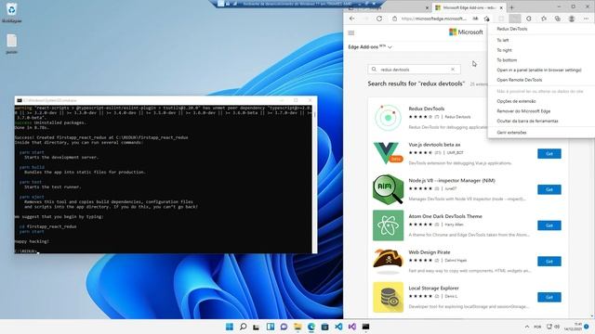
Task: Click the Read aloud icon in address bar
Action: pos(475,19)
